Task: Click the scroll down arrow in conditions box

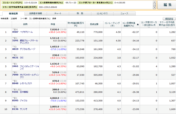Action: (154, 7)
